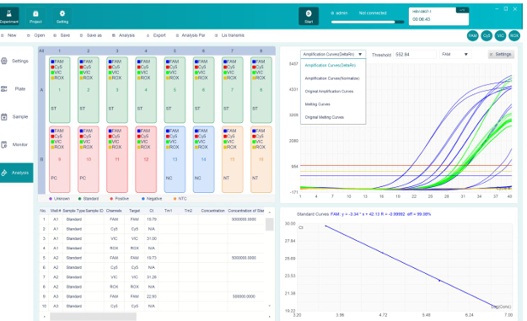Choose Amplification Curves(Normalize) option

coord(332,78)
